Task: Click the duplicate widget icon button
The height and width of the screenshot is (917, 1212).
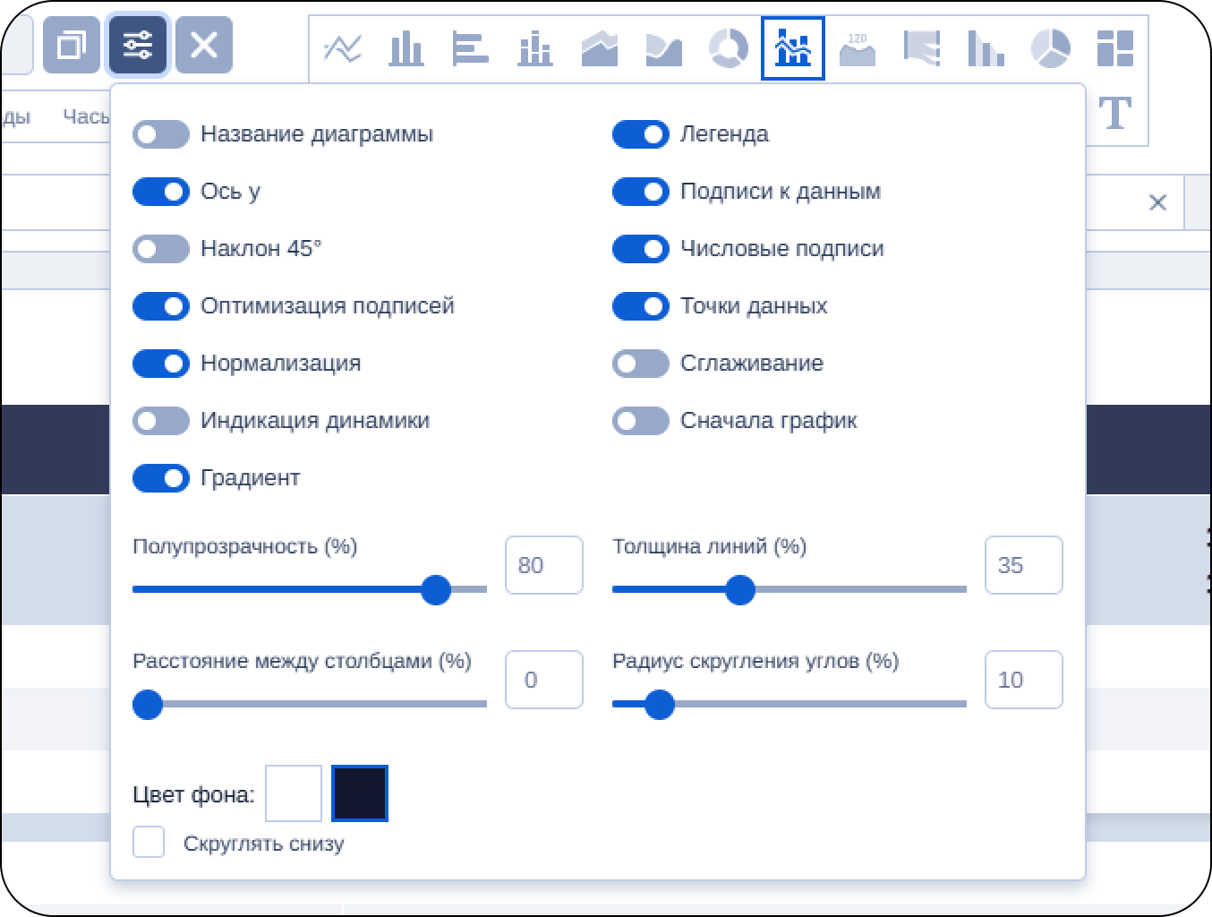Action: pos(72,45)
